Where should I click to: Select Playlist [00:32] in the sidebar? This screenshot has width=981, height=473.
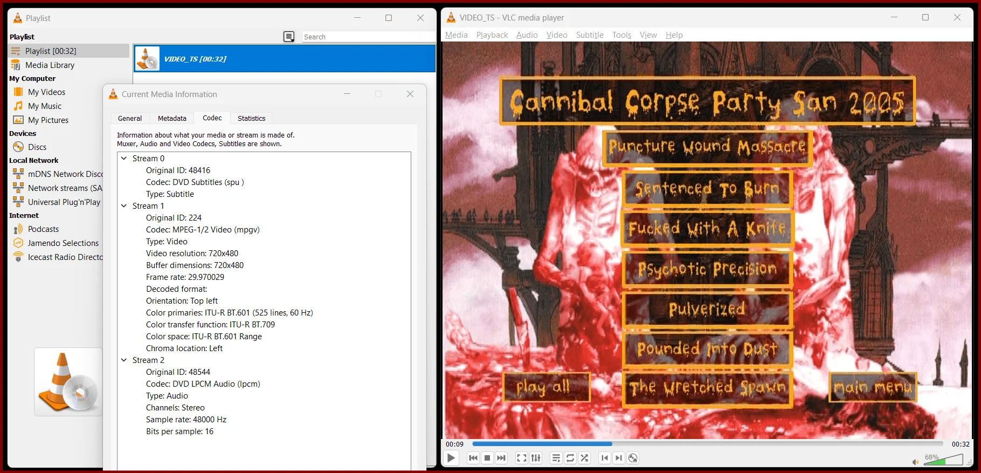[x=68, y=51]
